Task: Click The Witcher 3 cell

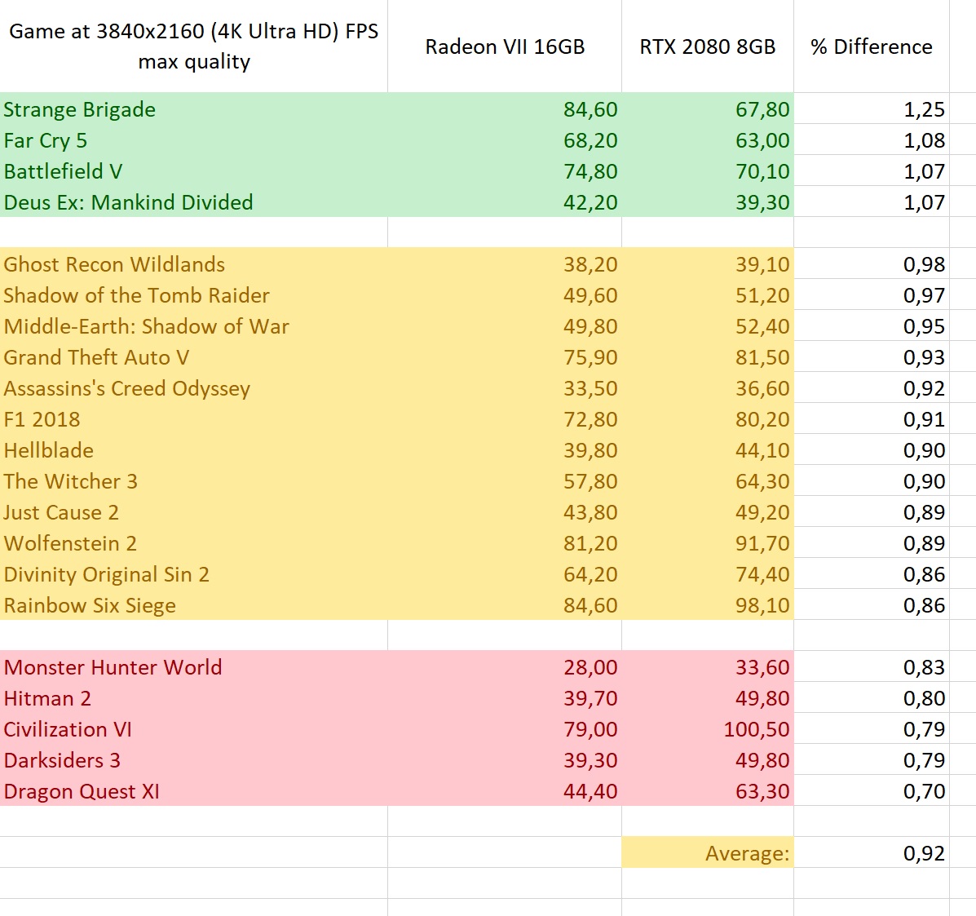Action: click(x=193, y=480)
